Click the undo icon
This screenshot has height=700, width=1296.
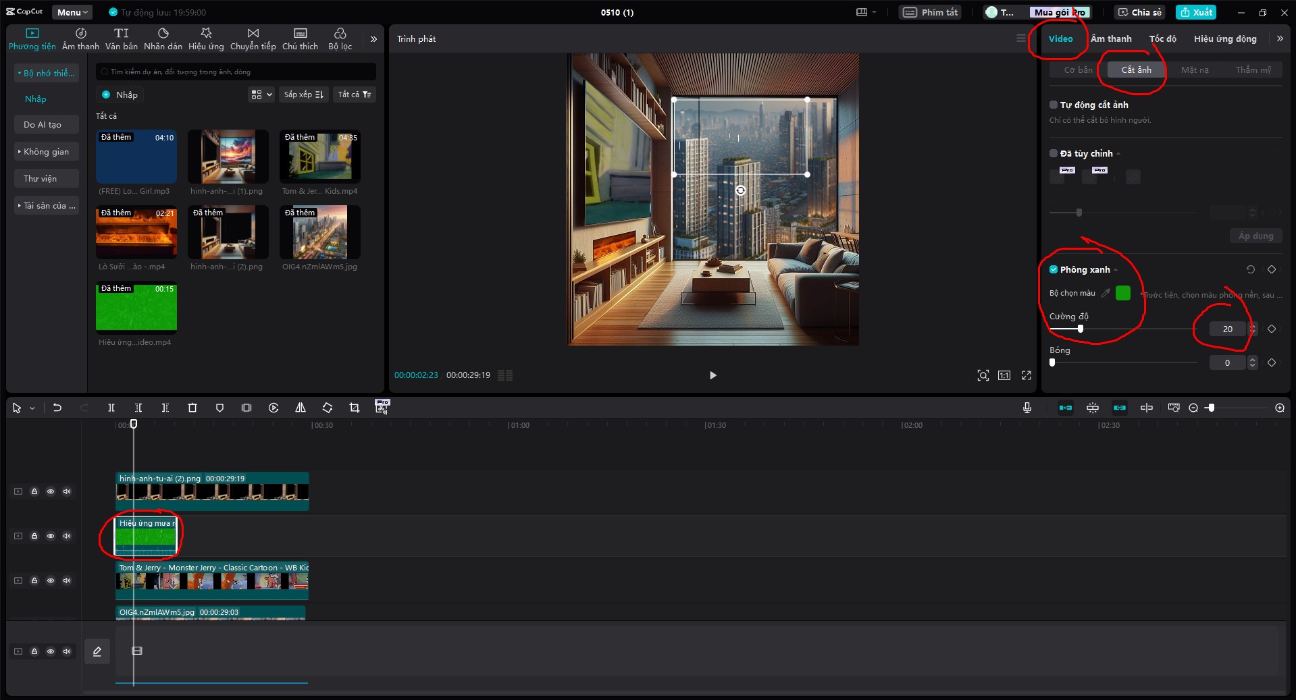click(x=57, y=408)
